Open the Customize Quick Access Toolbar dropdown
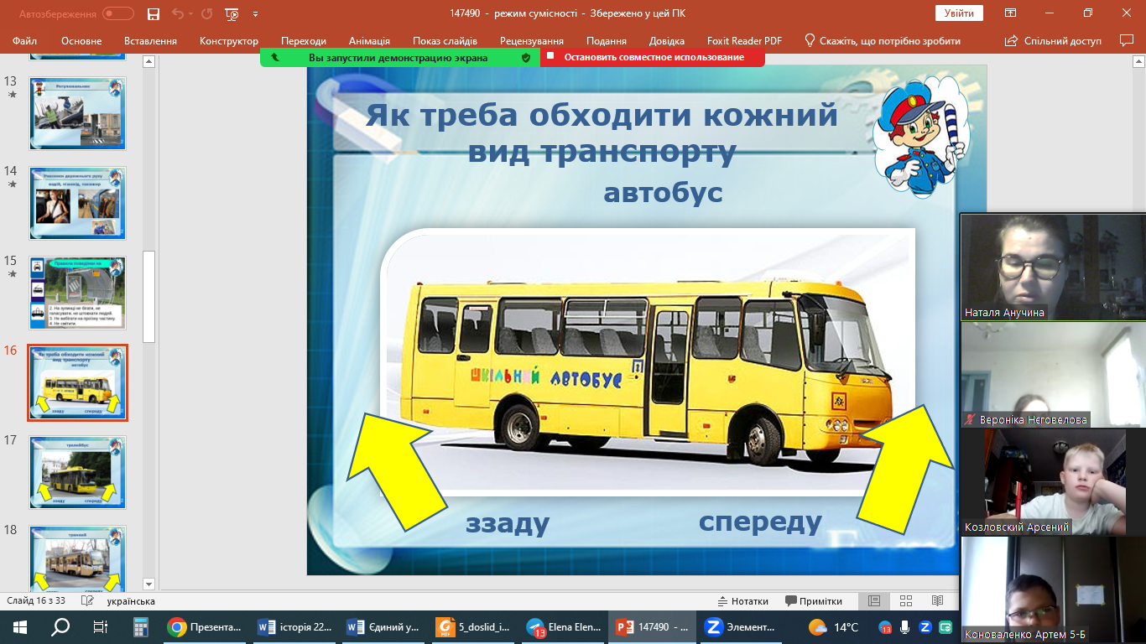The image size is (1146, 644). pyautogui.click(x=255, y=13)
